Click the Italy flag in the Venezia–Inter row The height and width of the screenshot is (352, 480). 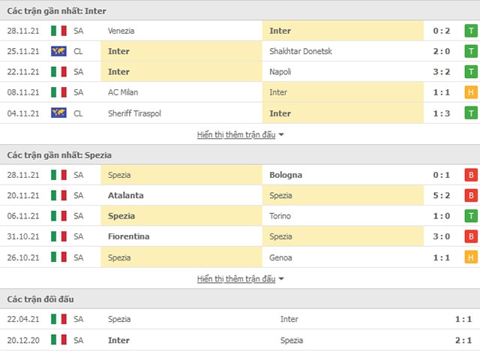click(x=58, y=31)
